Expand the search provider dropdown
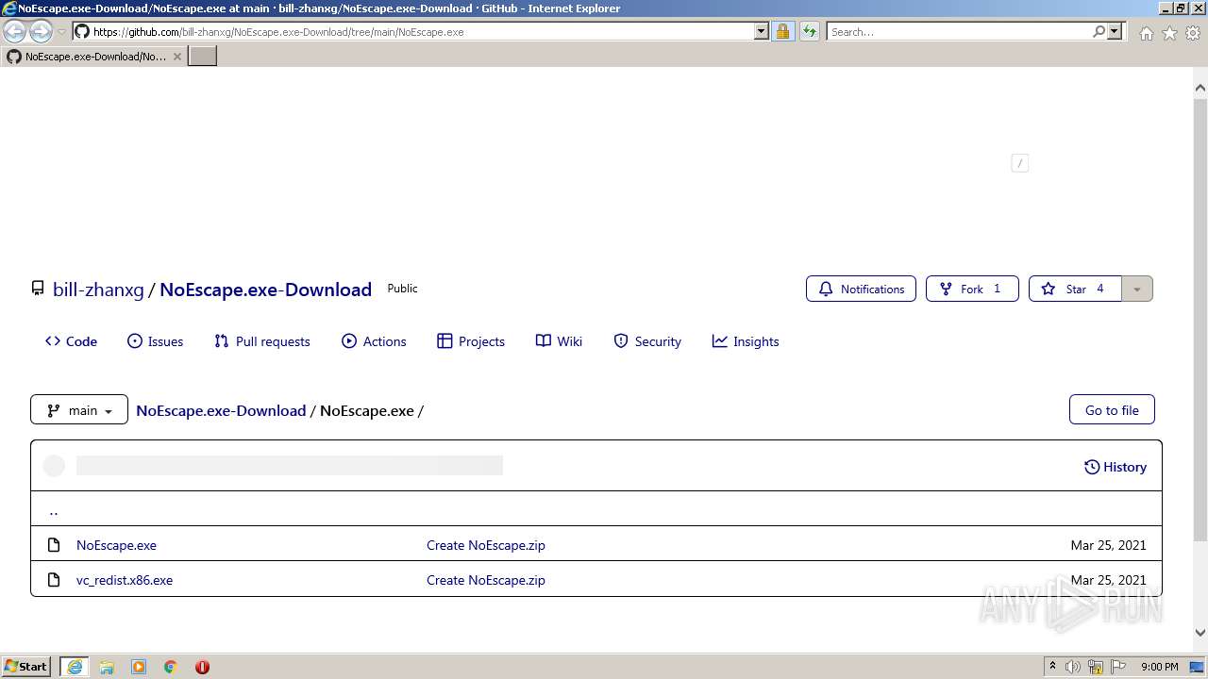The height and width of the screenshot is (679, 1208). [1115, 31]
